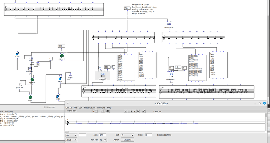Expand the Font size dropdown
This screenshot has height=143, width=270.
pyautogui.click(x=103, y=140)
